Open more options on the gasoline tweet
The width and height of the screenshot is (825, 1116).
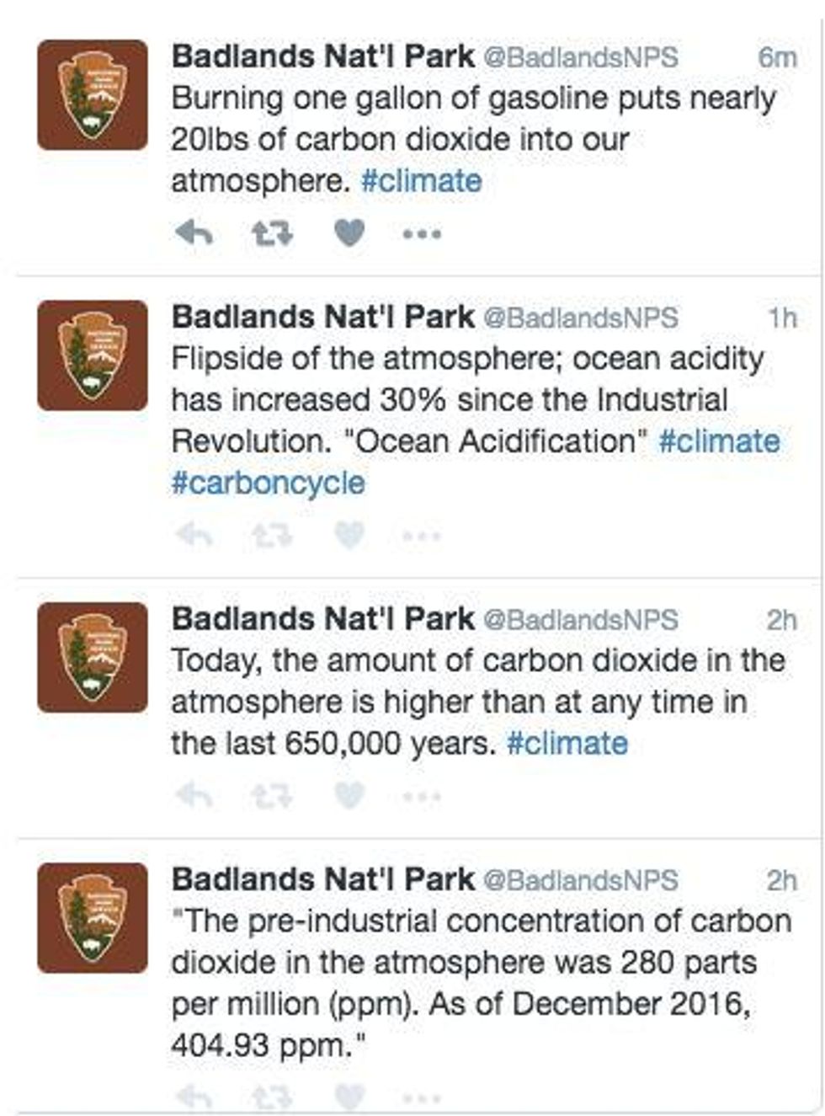[422, 233]
